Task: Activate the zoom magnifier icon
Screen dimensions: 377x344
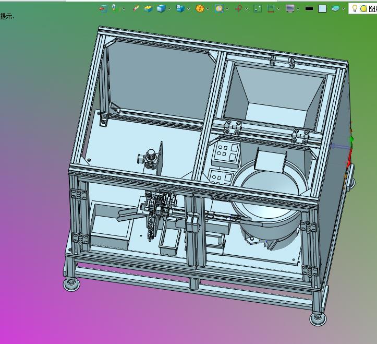Action: click(x=219, y=9)
